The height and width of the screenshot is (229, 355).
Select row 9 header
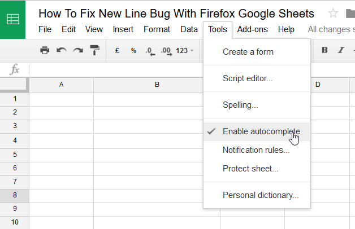click(x=15, y=209)
